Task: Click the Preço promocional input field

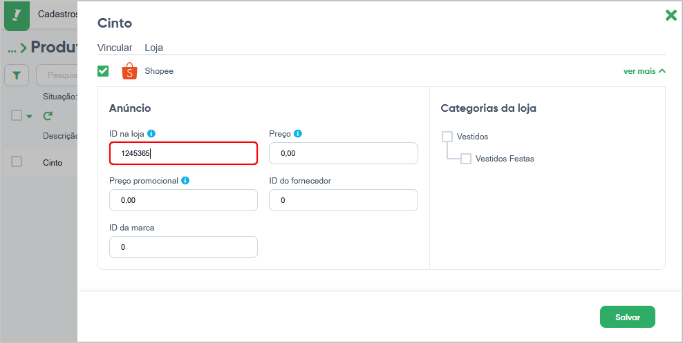Action: (x=183, y=200)
